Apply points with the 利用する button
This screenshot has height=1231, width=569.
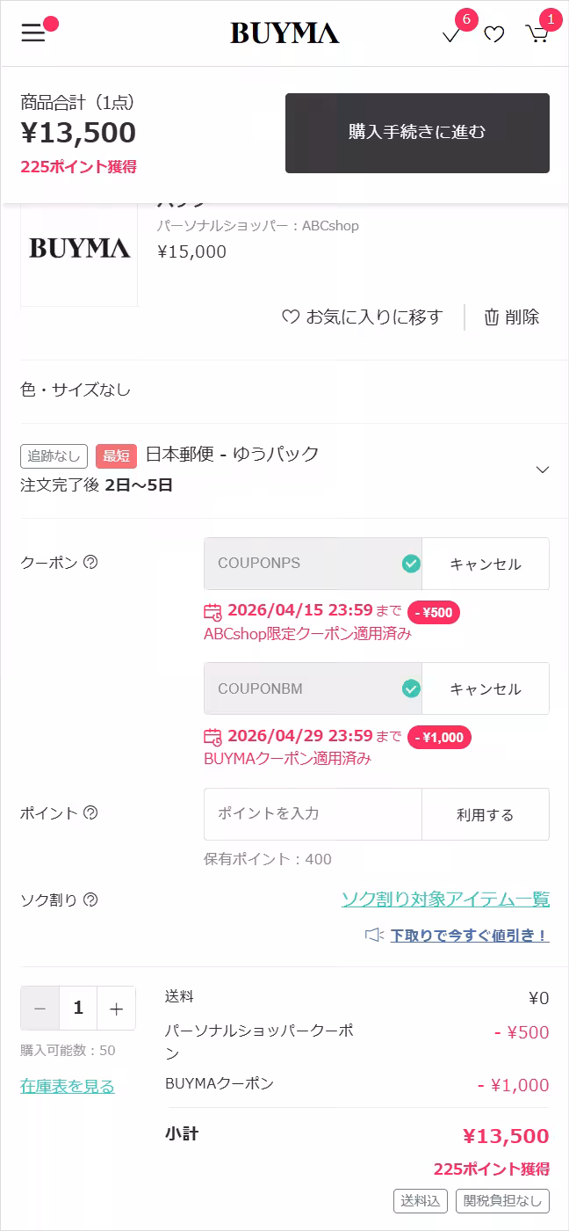coord(486,814)
